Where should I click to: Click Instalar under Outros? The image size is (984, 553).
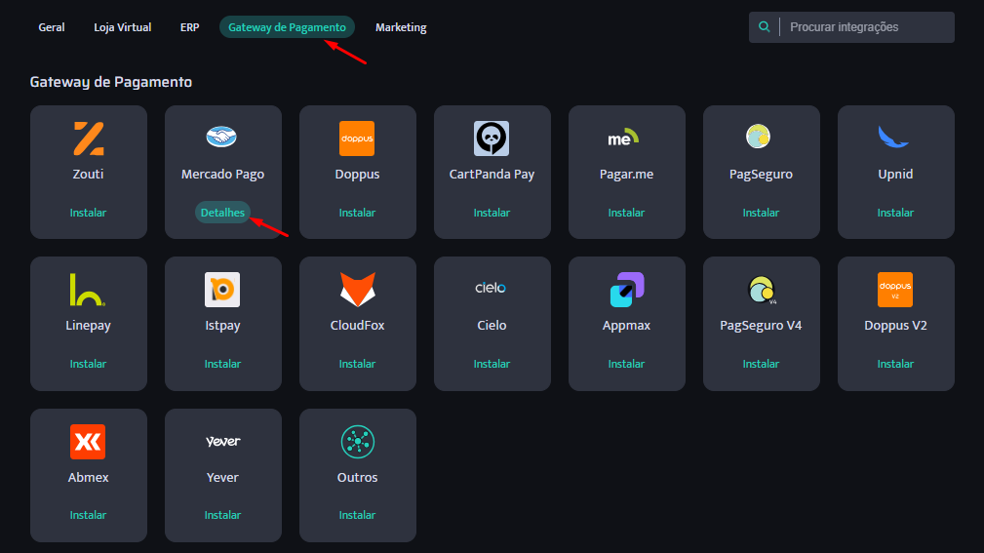point(357,515)
